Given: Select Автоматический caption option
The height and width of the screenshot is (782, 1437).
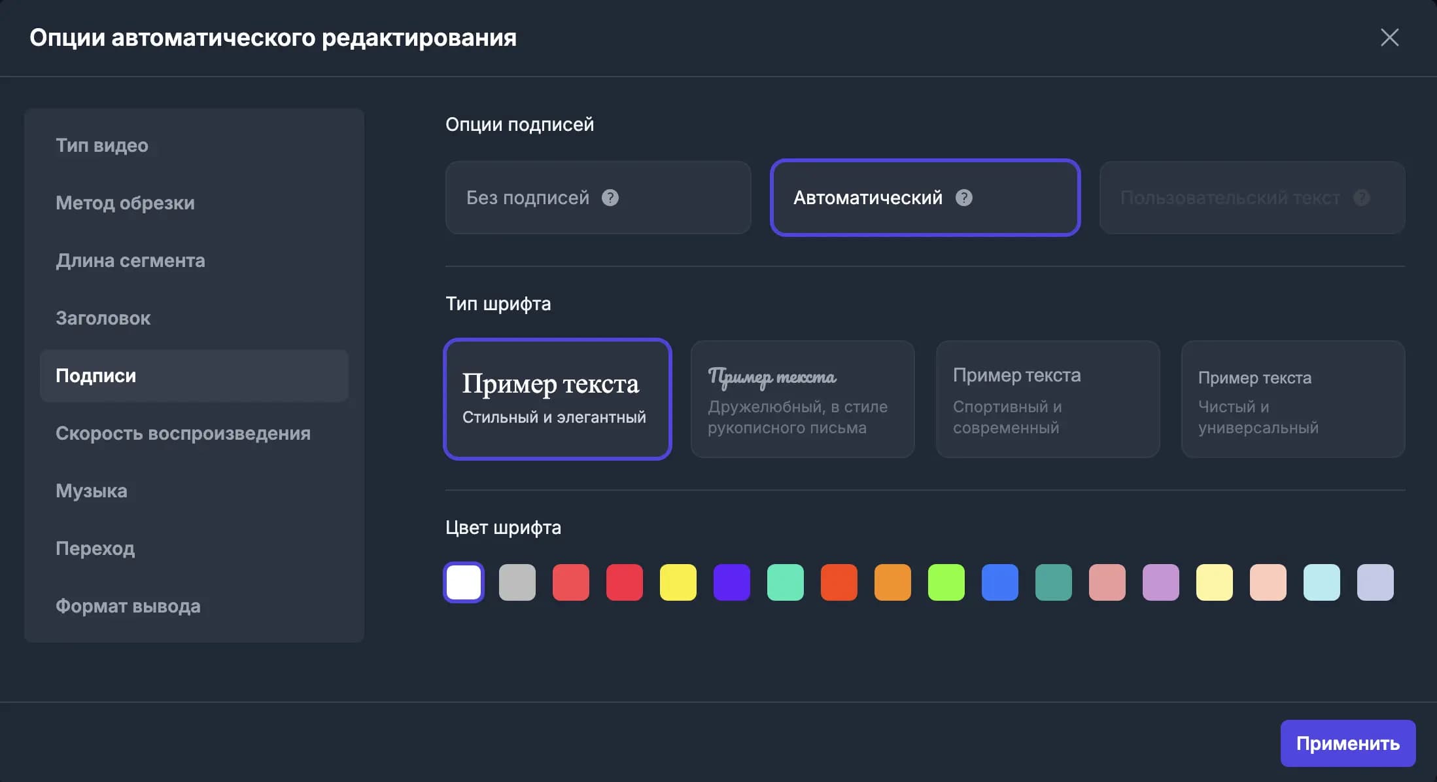Looking at the screenshot, I should pos(867,198).
